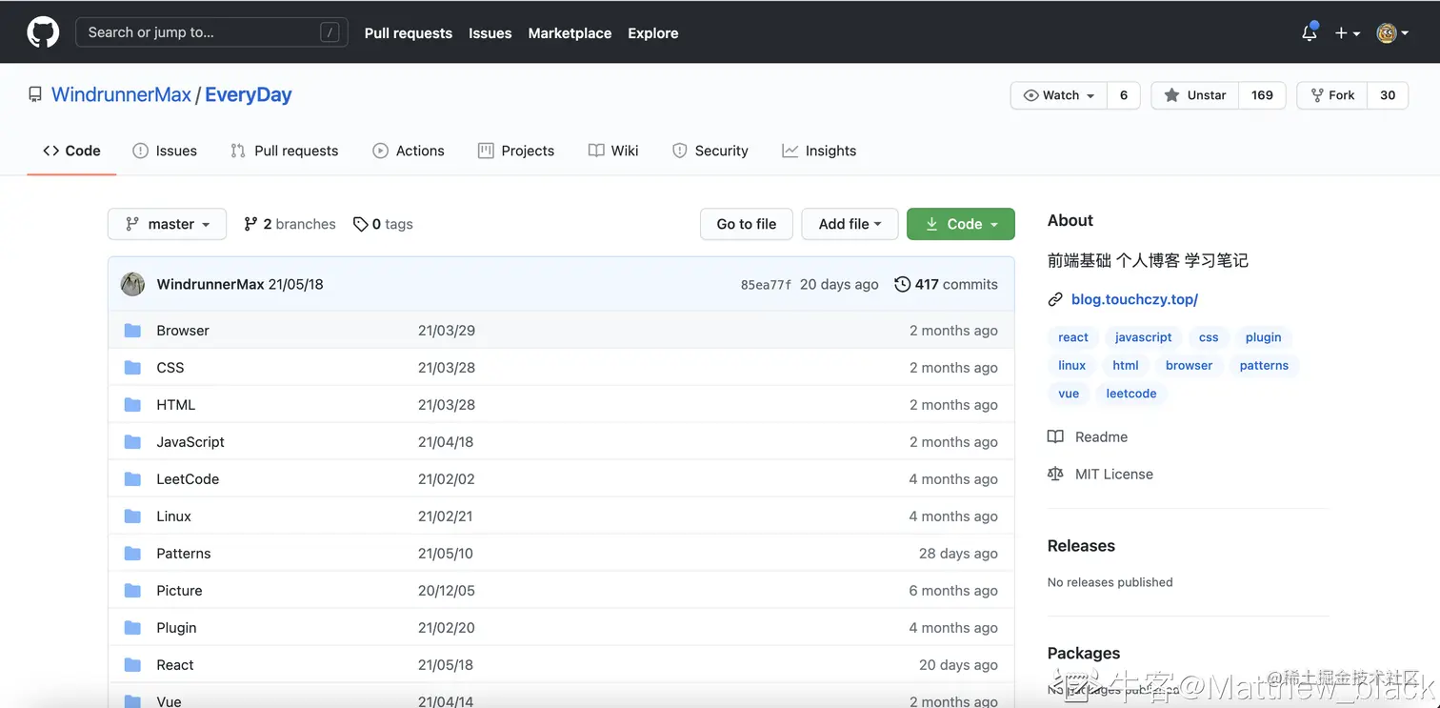
Task: Click the LeetCode folder icon
Action: (x=132, y=479)
